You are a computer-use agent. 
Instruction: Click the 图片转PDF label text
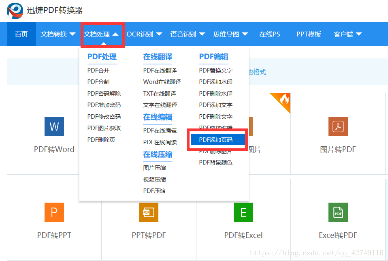click(338, 149)
